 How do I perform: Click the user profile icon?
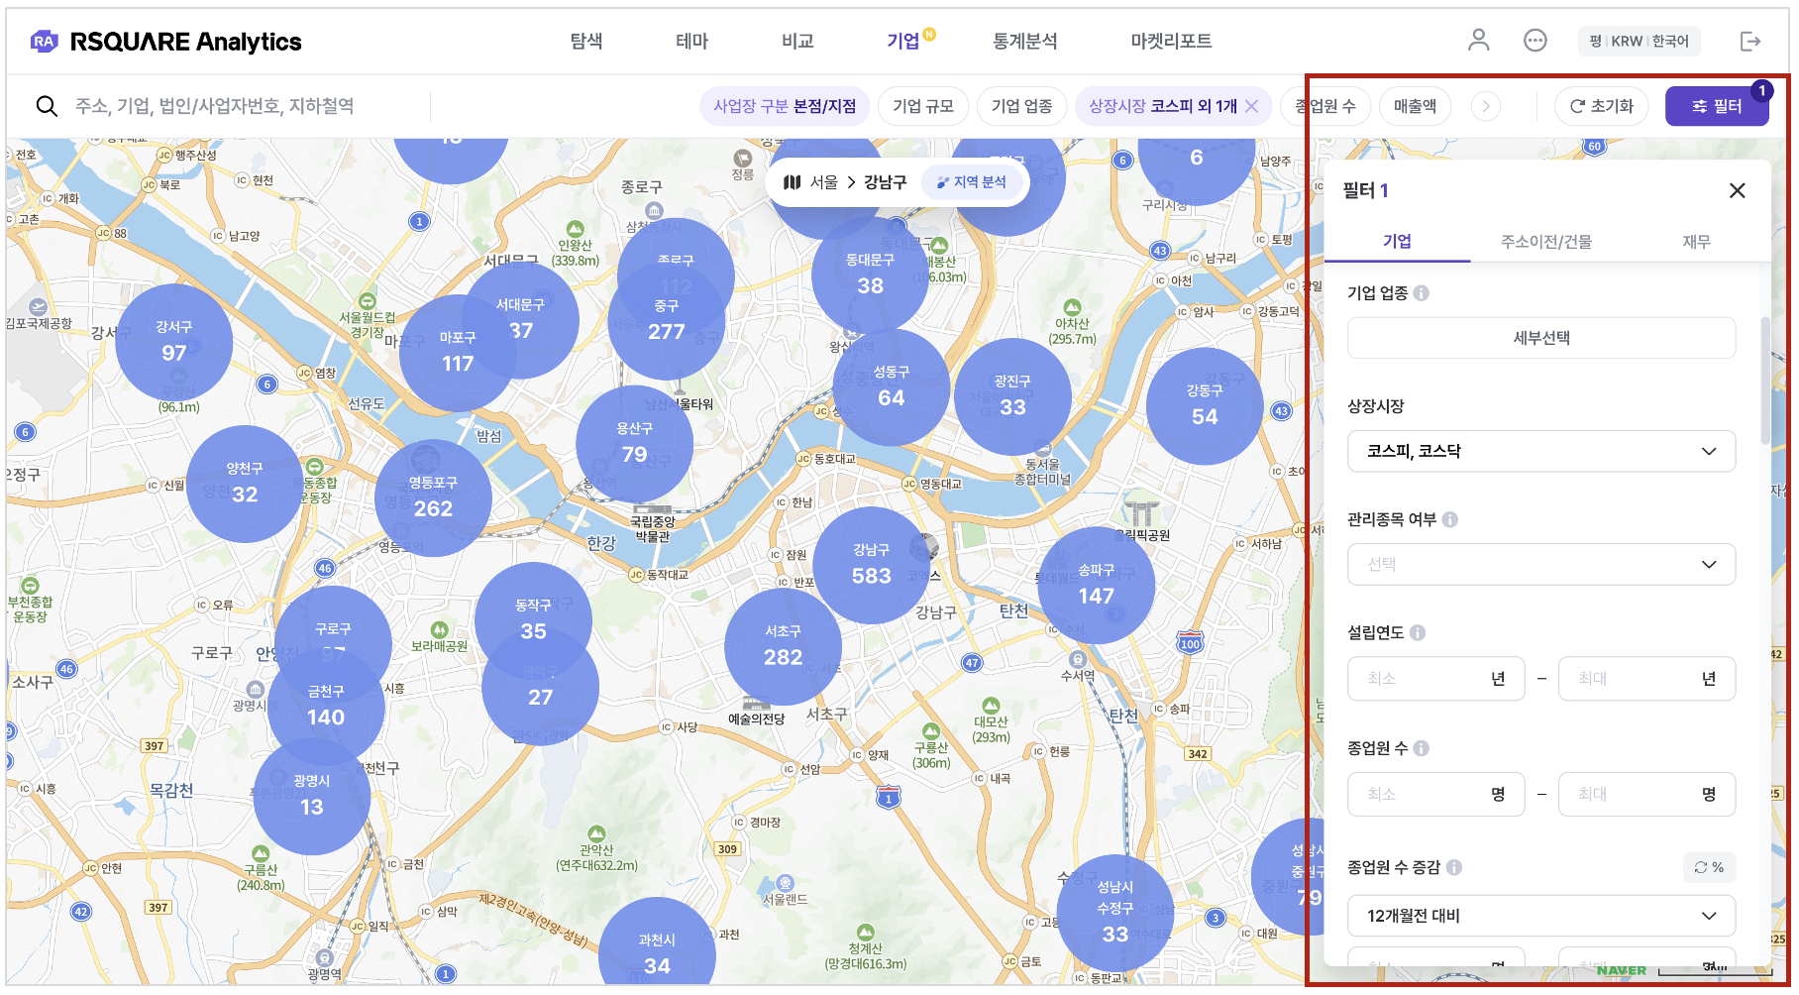coord(1478,41)
